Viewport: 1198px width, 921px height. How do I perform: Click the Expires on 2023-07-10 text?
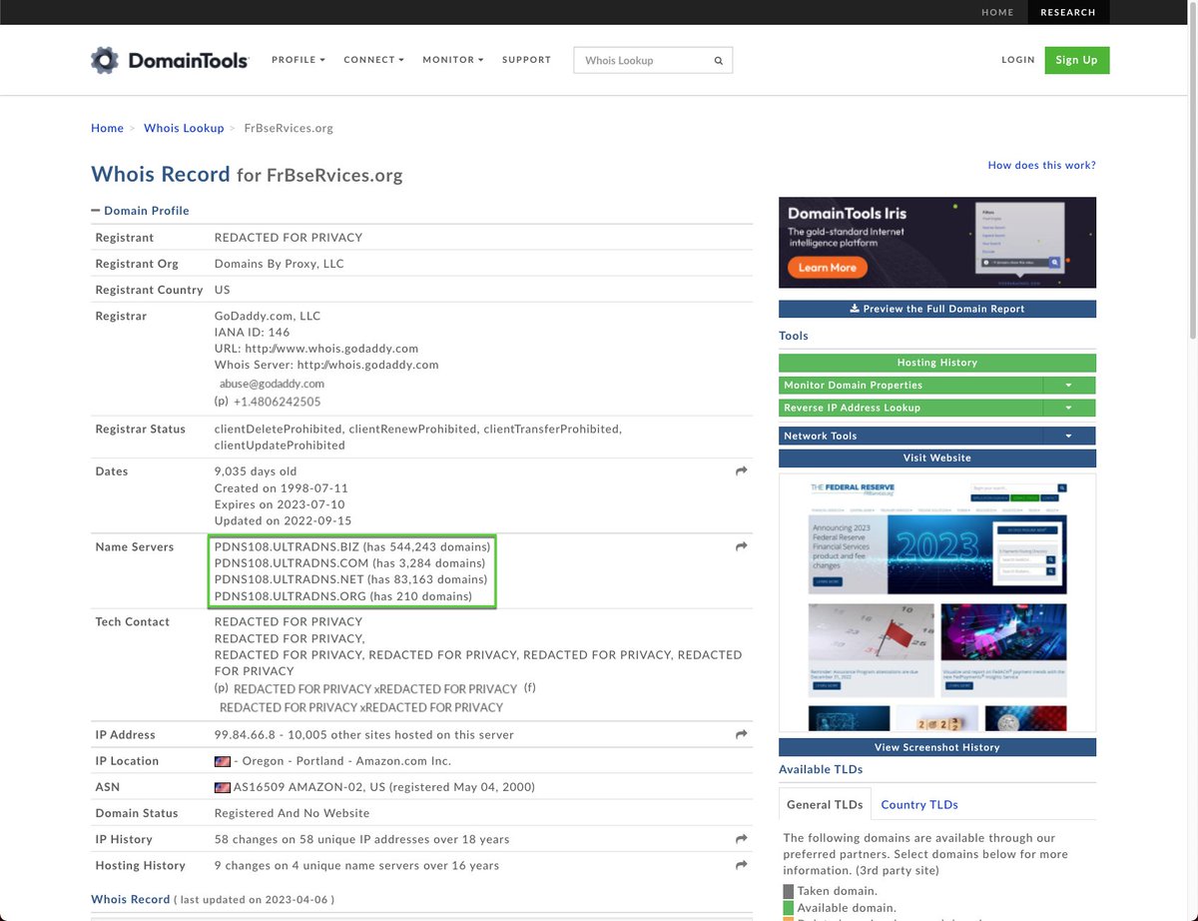point(279,504)
